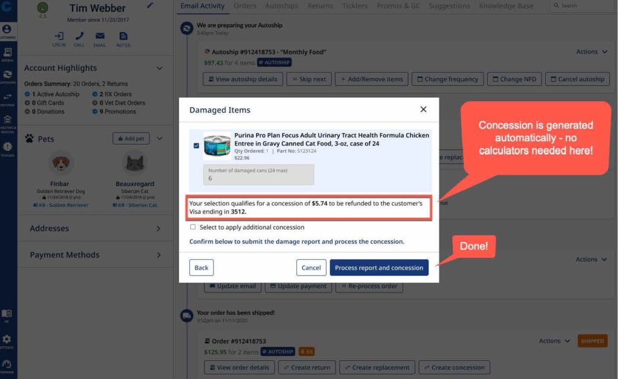Expand the Addresses section
The width and height of the screenshot is (619, 379).
95,228
